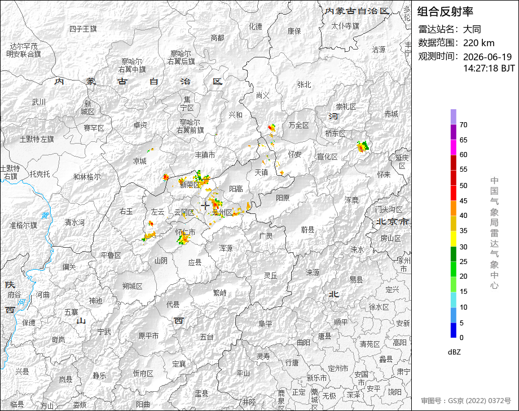Click the radar station cross marker near 云冈区
Screen dimensions: 519x411
(205, 205)
